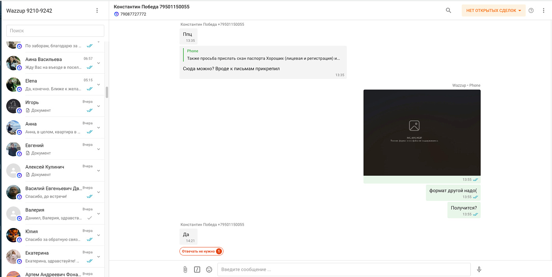Expand chevron next to Игорь chat
The width and height of the screenshot is (552, 277).
(99, 106)
